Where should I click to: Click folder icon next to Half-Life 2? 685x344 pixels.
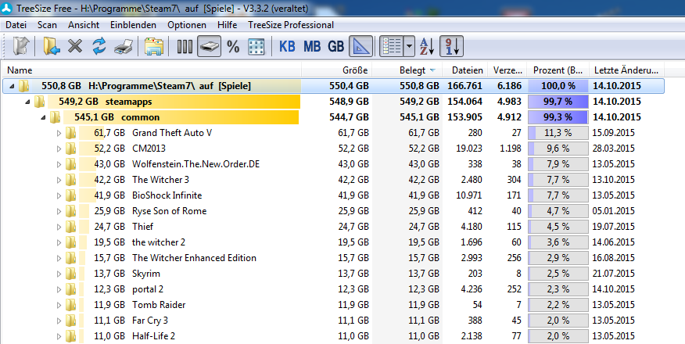[70, 336]
